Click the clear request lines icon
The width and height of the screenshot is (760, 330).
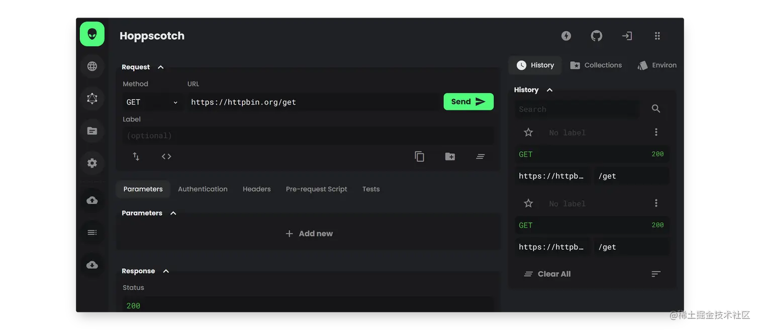coord(480,156)
